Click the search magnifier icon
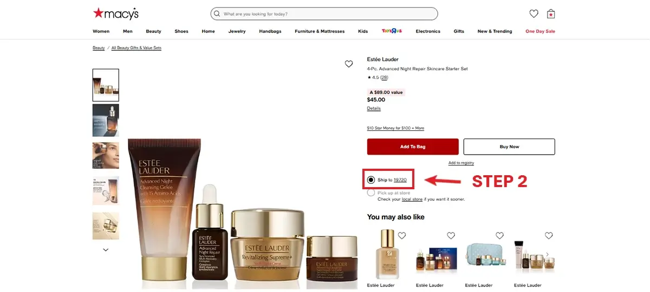Viewport: 650px width, 292px height. (217, 14)
